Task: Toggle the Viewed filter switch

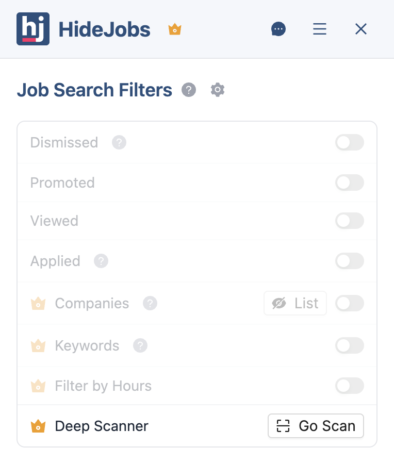Action: point(350,221)
